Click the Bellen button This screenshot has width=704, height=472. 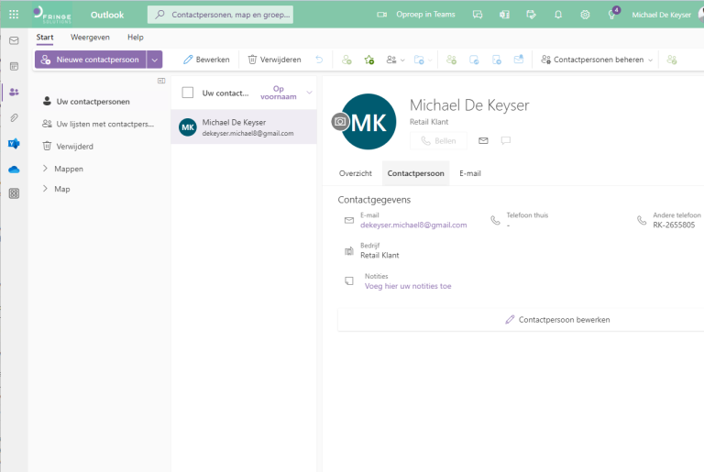coord(438,141)
